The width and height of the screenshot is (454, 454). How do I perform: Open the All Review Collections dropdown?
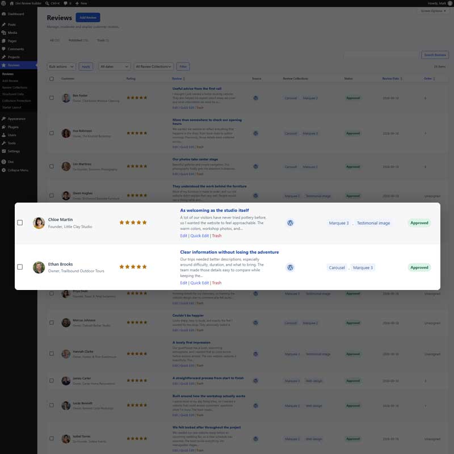click(x=154, y=66)
